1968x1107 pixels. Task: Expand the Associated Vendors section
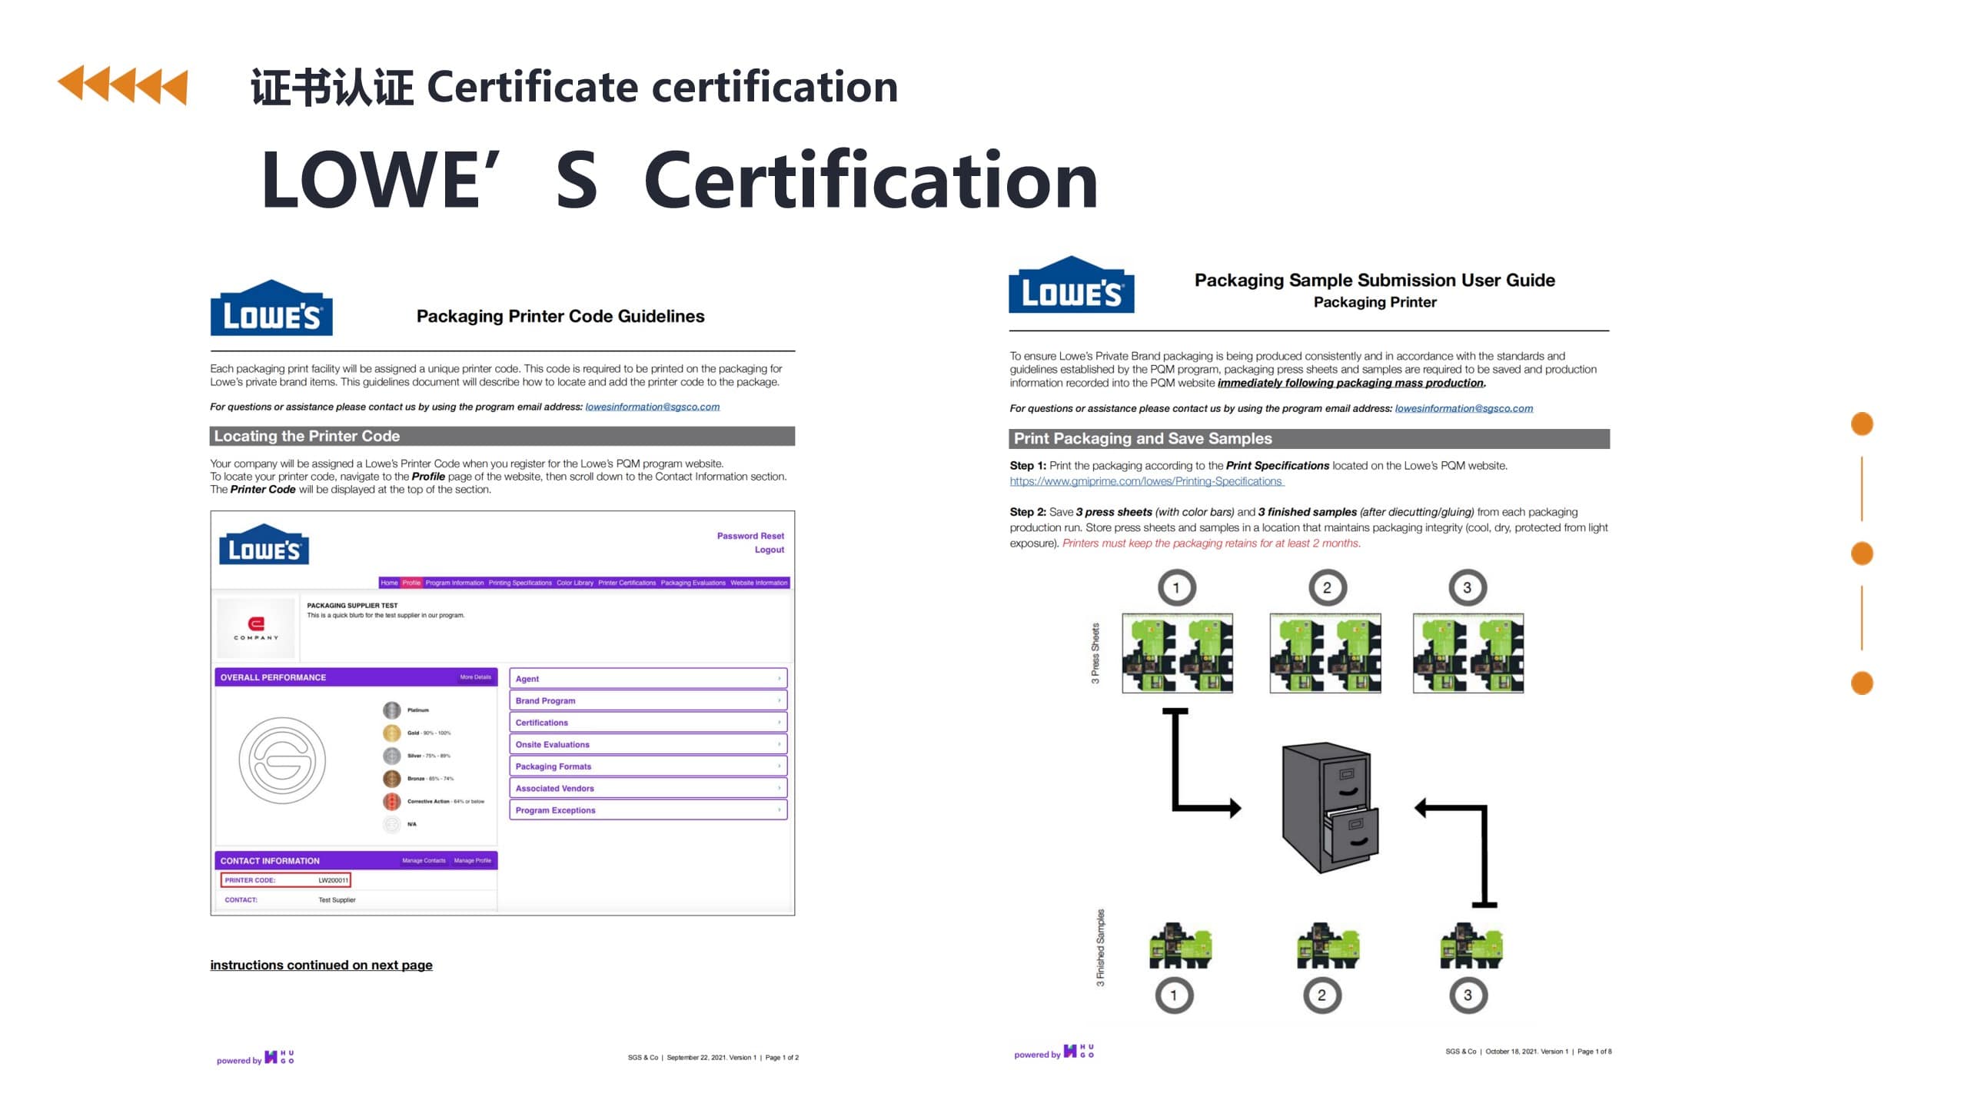tap(648, 788)
